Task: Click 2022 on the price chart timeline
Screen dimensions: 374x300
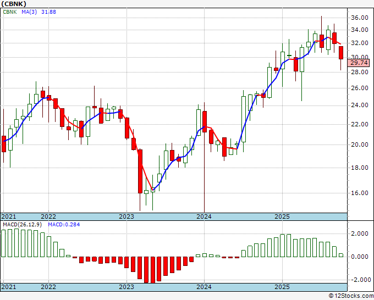Action: click(48, 216)
